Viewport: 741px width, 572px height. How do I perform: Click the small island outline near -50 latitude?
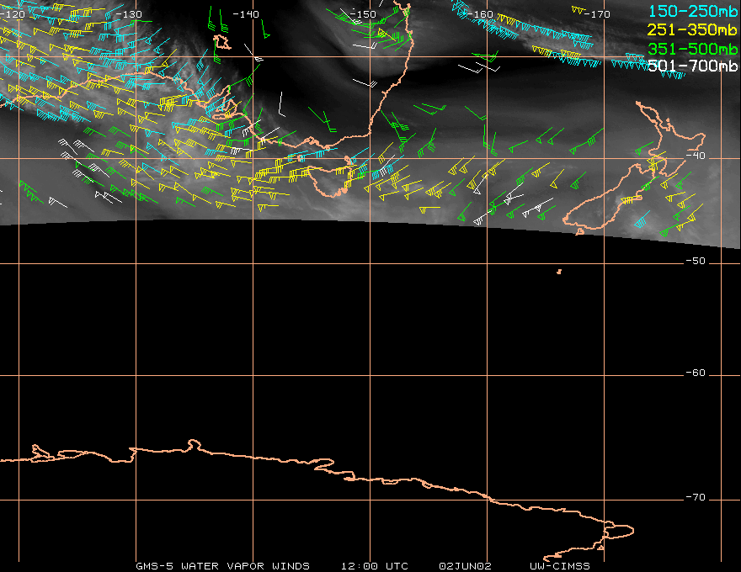[559, 272]
